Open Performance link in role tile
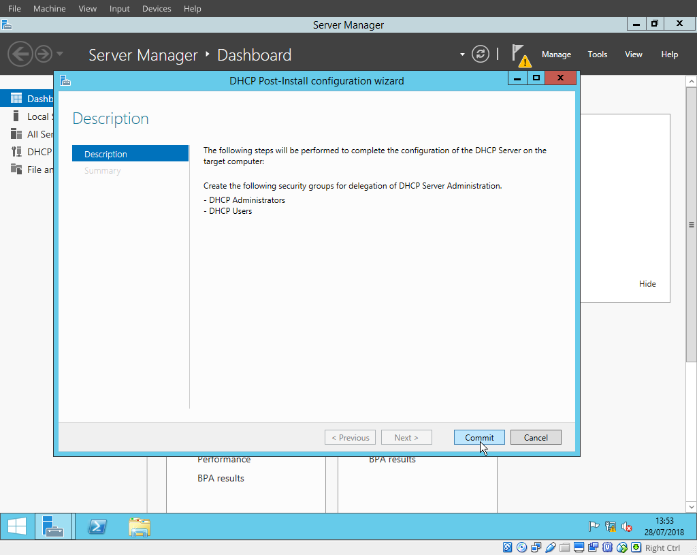 (x=224, y=460)
